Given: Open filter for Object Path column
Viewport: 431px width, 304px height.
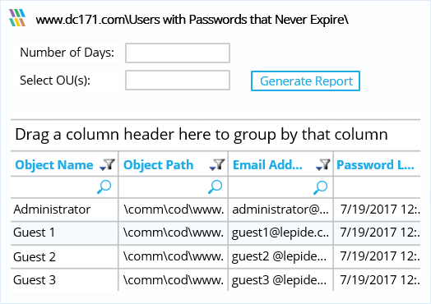Looking at the screenshot, I should point(217,165).
